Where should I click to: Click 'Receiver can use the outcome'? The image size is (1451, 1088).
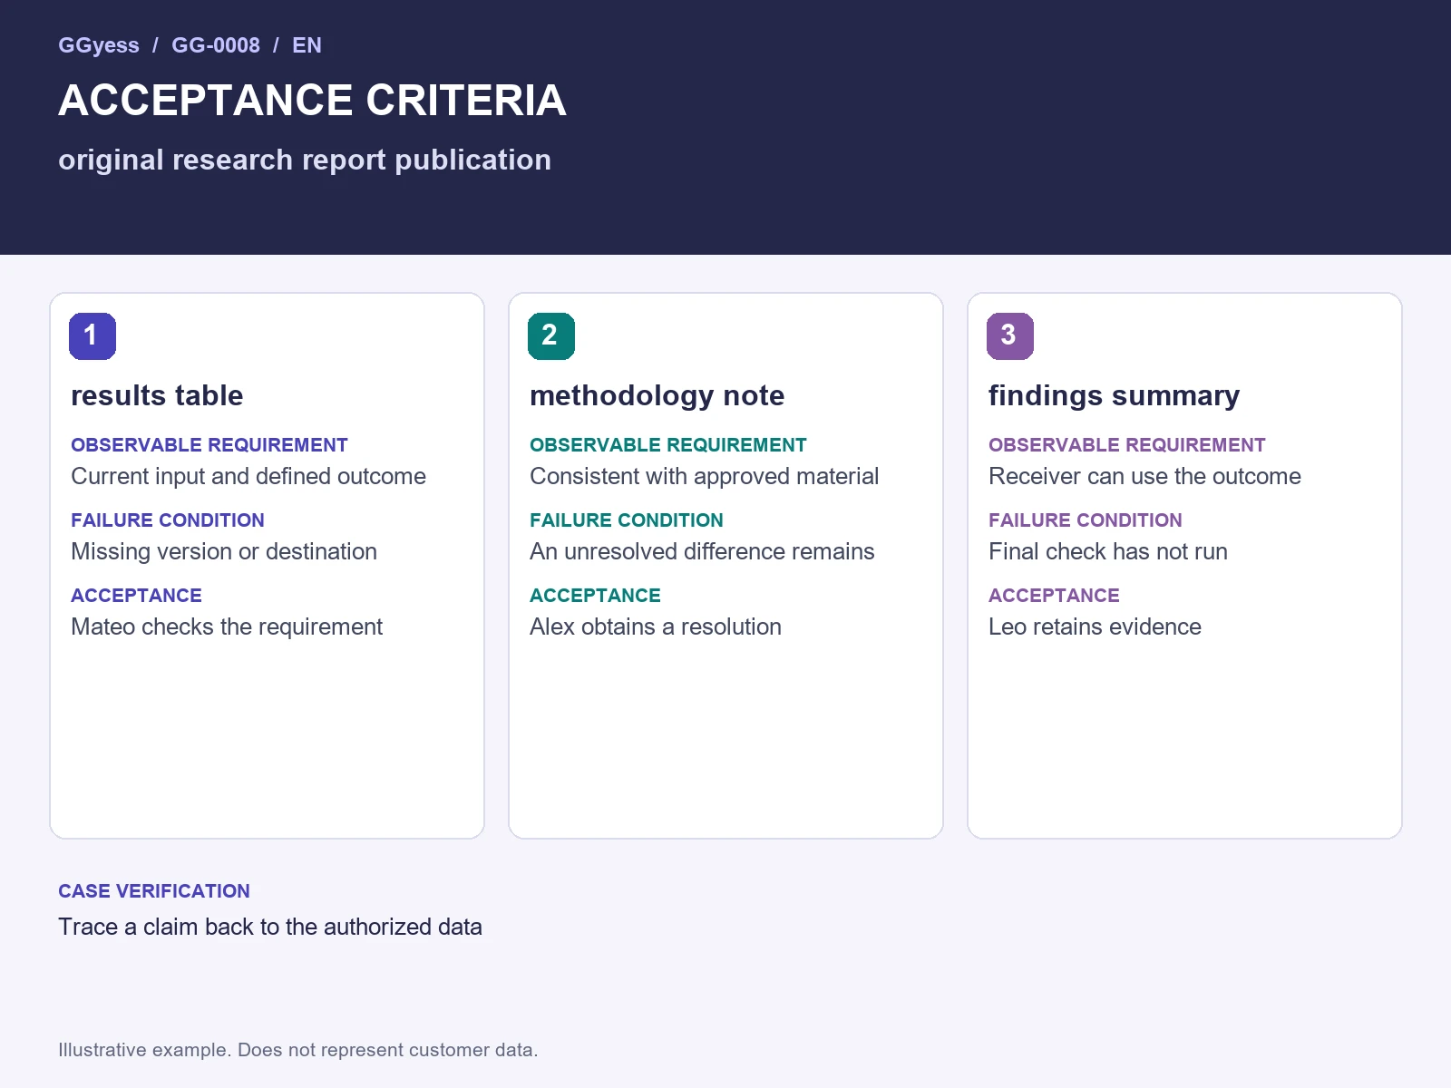tap(1144, 477)
